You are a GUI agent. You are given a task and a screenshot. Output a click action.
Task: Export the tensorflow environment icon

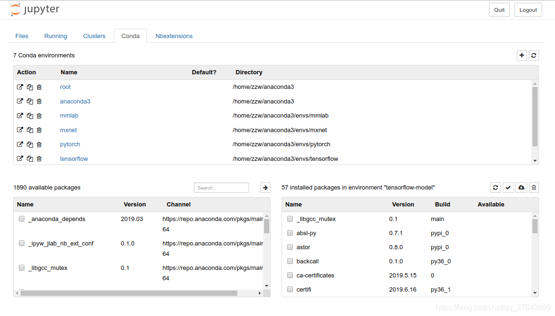(x=20, y=158)
